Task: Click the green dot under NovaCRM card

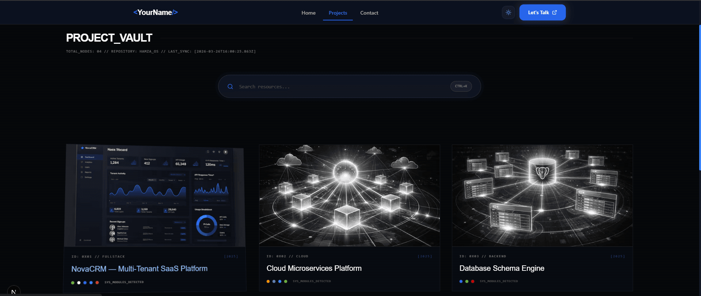Action: (x=73, y=282)
